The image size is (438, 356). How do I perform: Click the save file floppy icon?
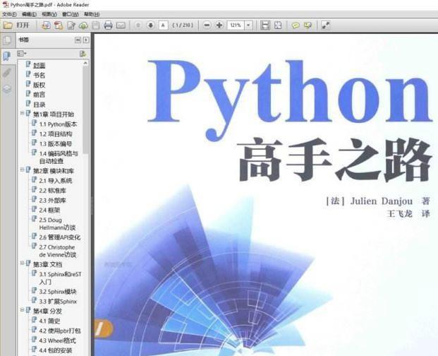[x=96, y=25]
